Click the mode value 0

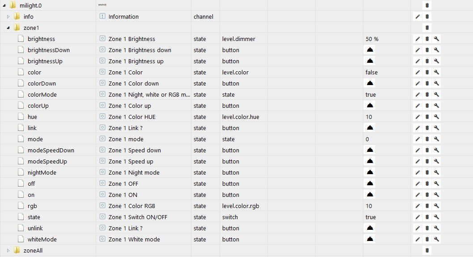tap(367, 139)
